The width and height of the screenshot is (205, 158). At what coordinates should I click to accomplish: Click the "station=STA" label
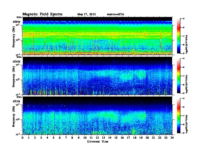point(116,14)
